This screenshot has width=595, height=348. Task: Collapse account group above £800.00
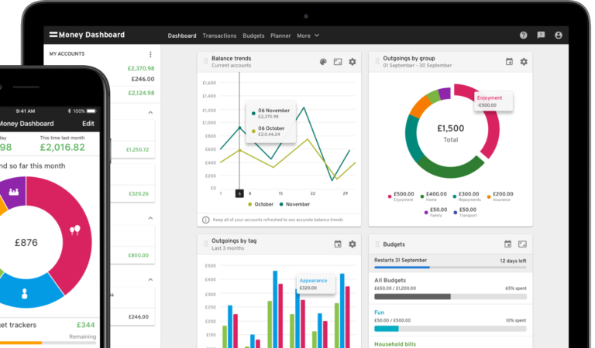150,218
